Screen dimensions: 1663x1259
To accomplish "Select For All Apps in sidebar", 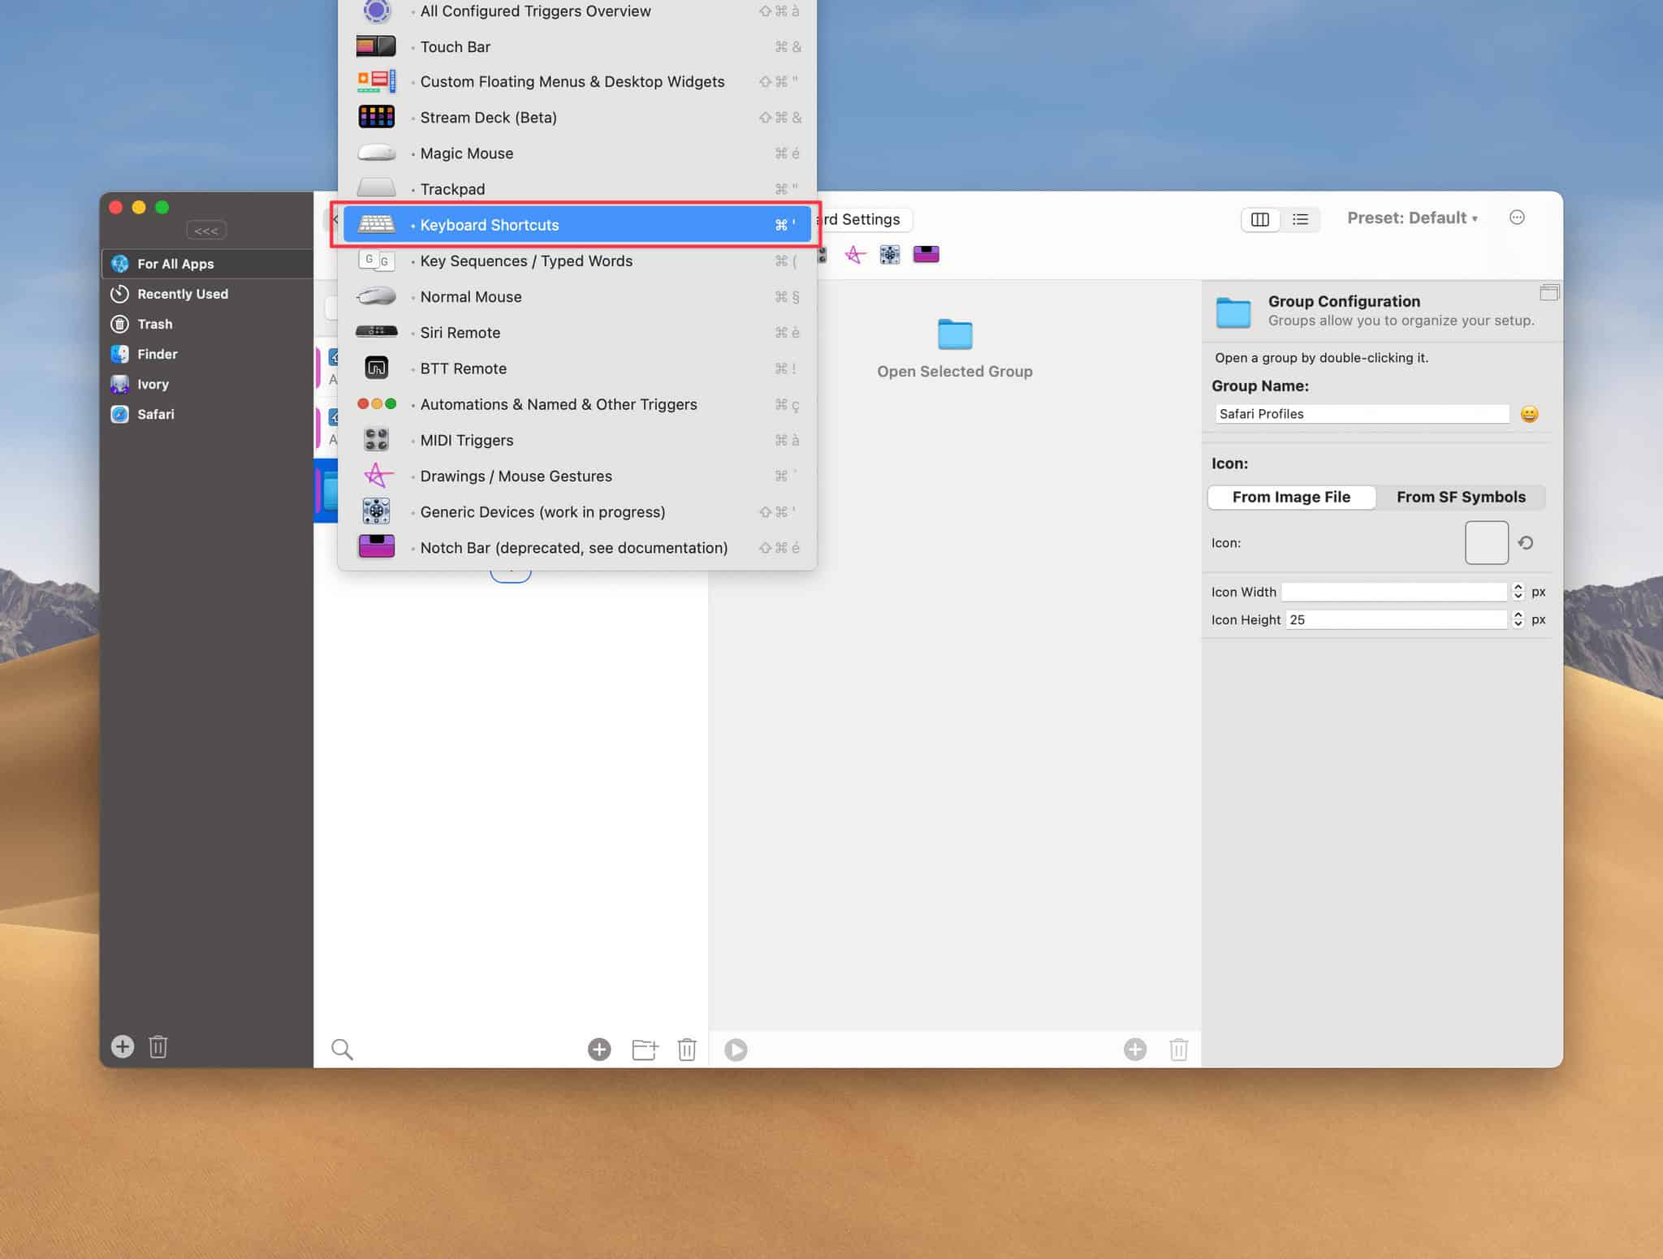I will pyautogui.click(x=207, y=264).
